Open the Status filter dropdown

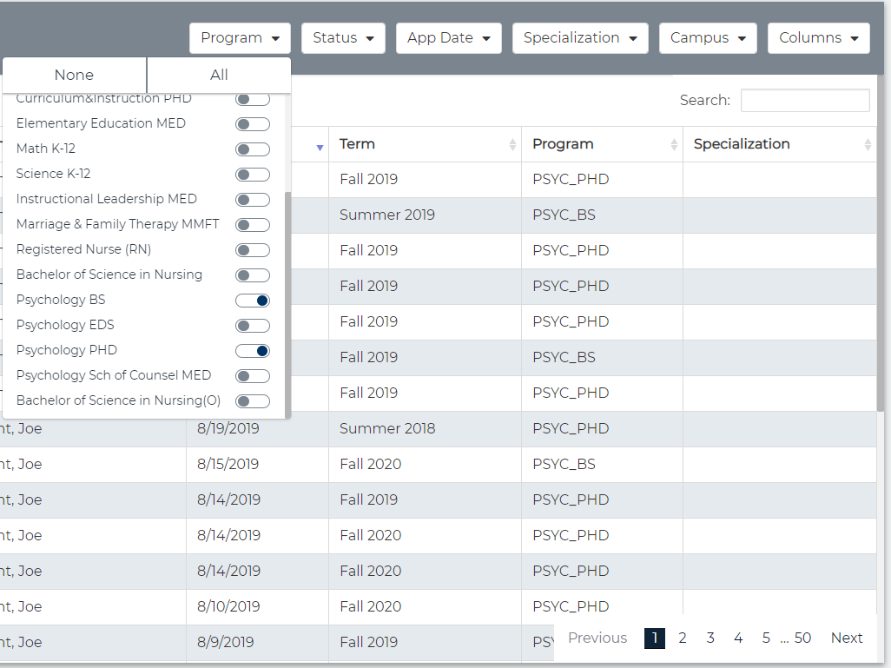343,38
